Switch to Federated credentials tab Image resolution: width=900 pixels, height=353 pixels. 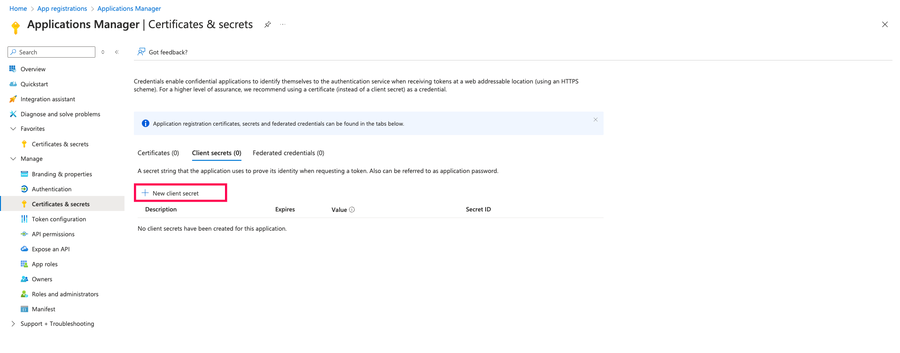288,153
